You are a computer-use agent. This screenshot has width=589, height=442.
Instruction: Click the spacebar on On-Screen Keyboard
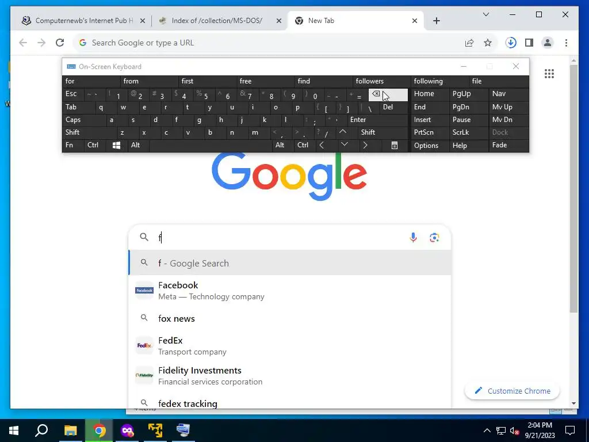pyautogui.click(x=211, y=146)
